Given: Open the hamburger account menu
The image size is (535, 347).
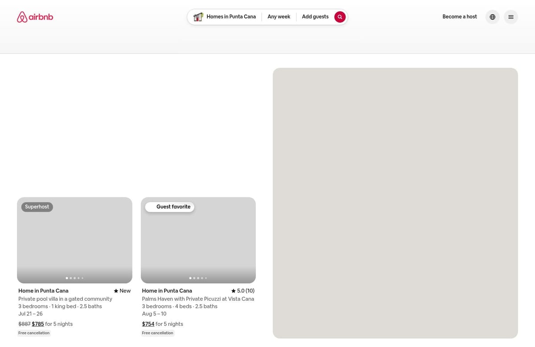Looking at the screenshot, I should (x=511, y=17).
